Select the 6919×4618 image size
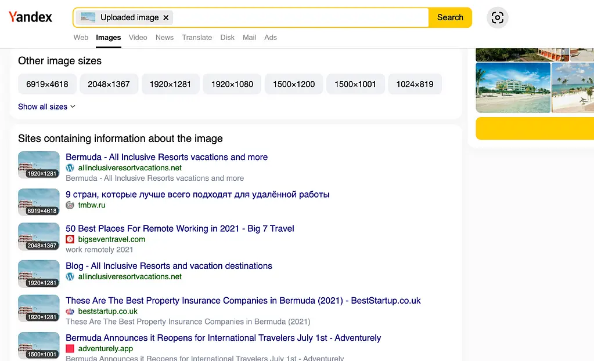594x361 pixels. point(47,84)
